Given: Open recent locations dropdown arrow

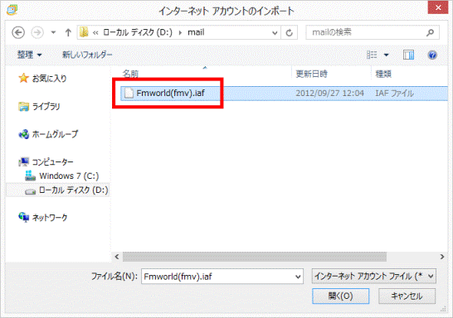Looking at the screenshot, I should pyautogui.click(x=53, y=32).
